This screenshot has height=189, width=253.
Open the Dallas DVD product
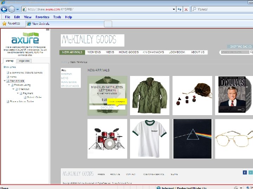click(x=234, y=96)
